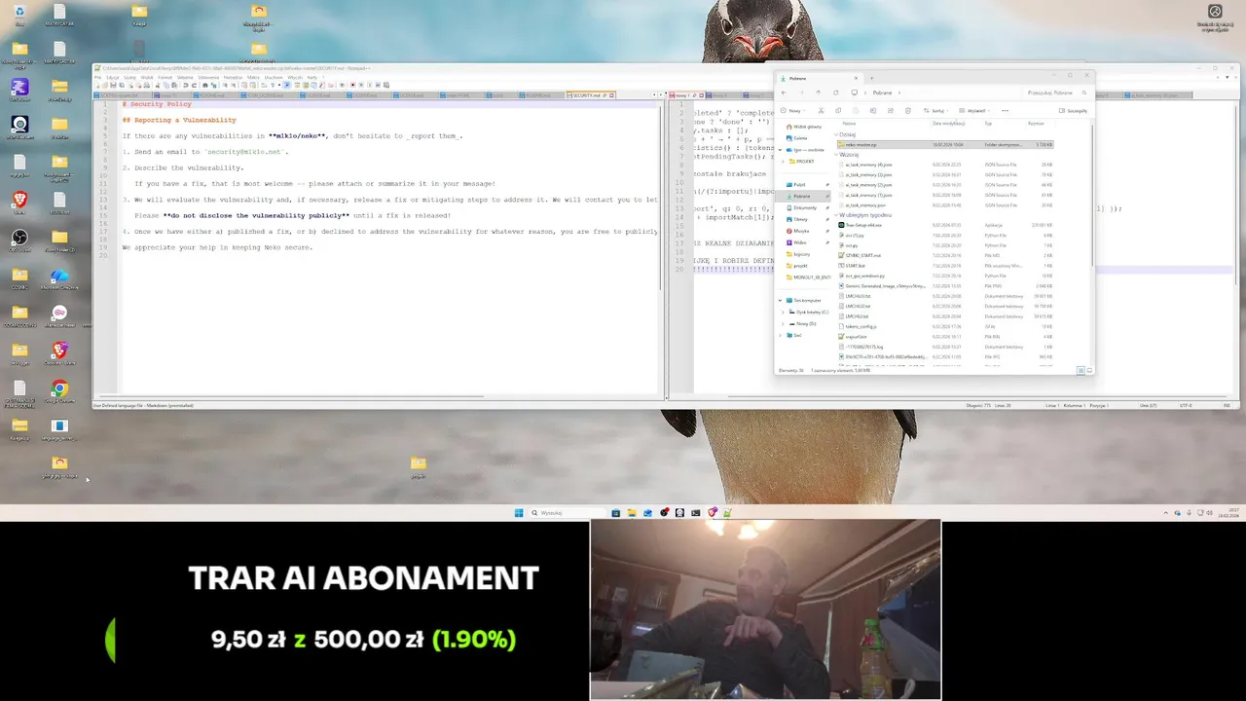Collapse the Dzisiaj group header
This screenshot has width=1246, height=701.
click(836, 134)
